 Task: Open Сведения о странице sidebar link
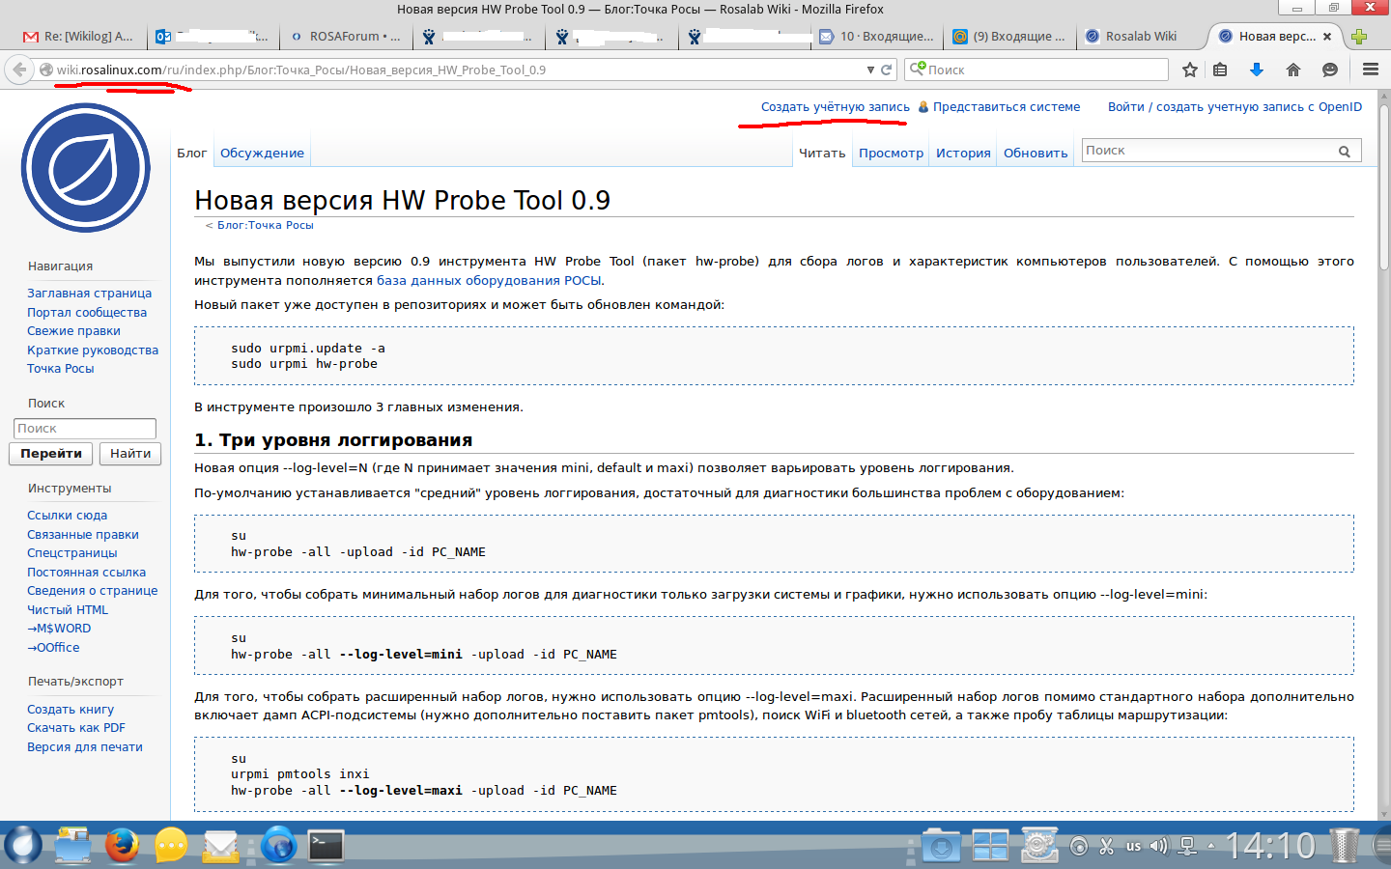[x=92, y=591]
